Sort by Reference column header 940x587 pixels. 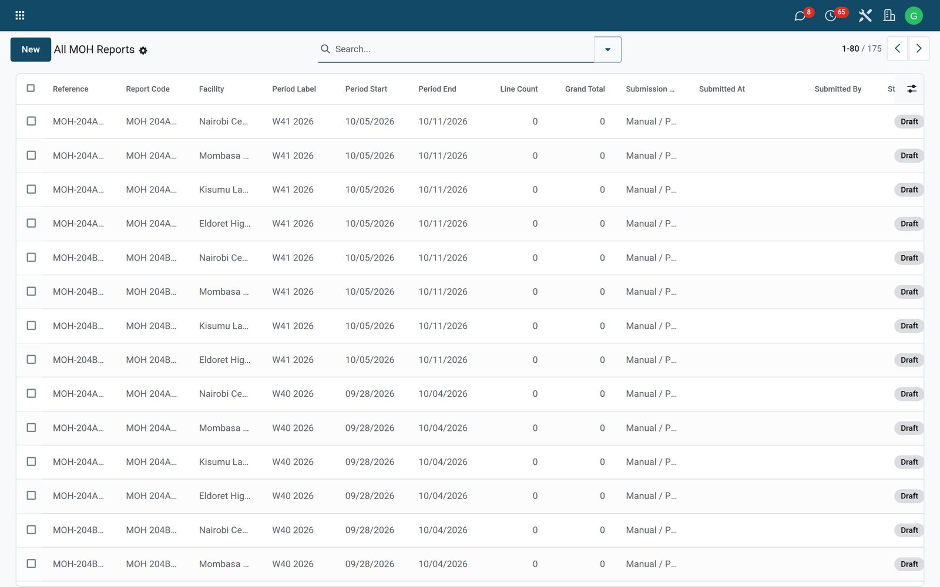70,89
